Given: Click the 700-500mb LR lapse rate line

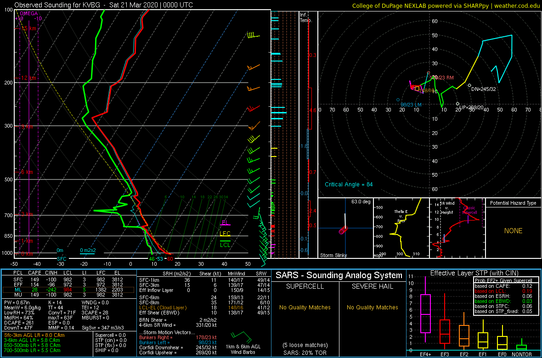Looking at the screenshot, I should point(33,350).
